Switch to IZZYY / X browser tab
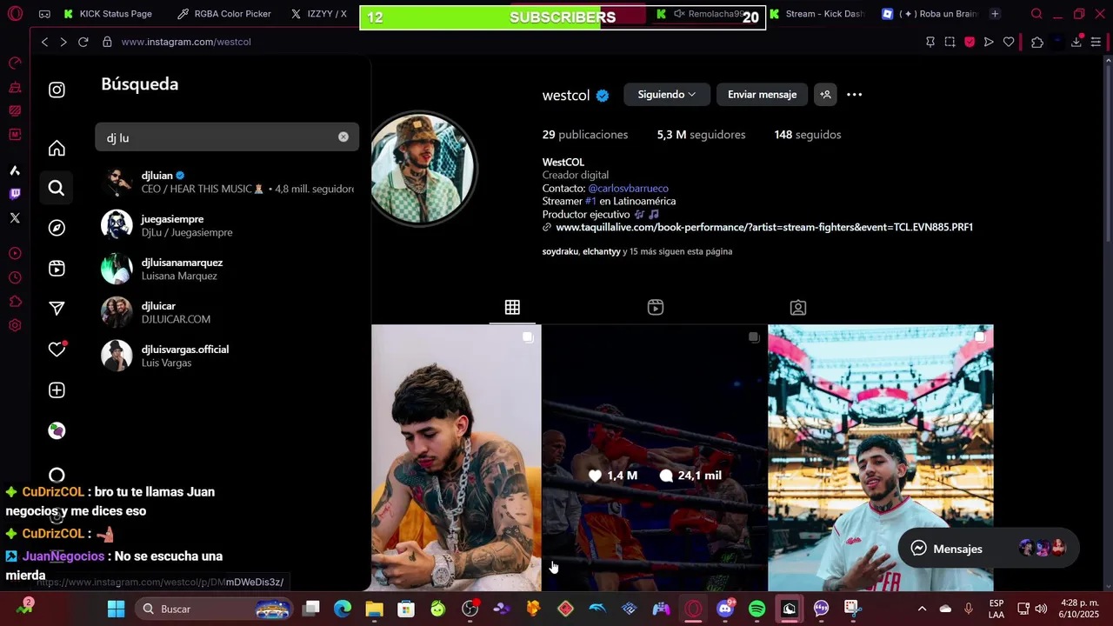Viewport: 1113px width, 626px height. click(319, 14)
